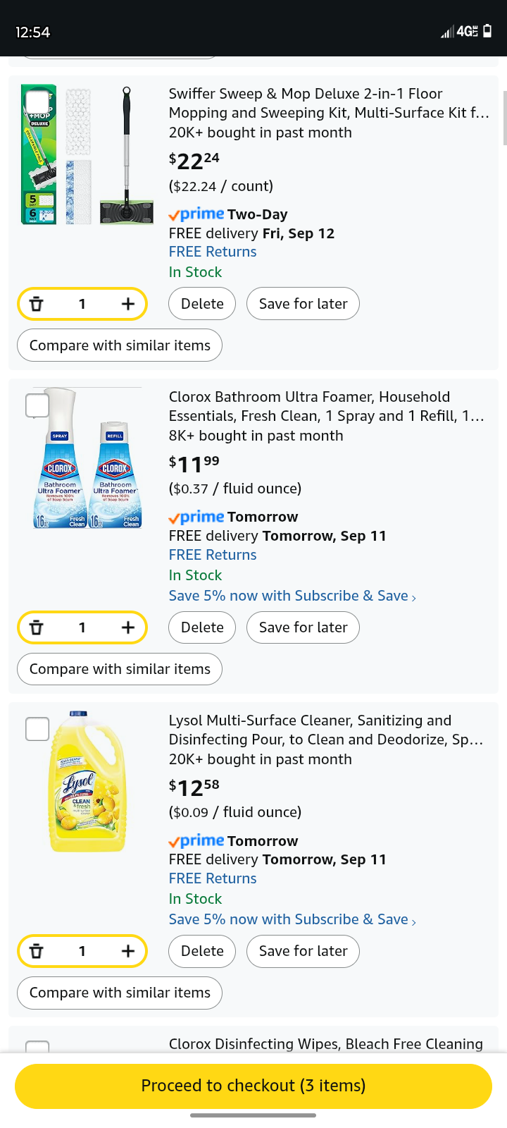The image size is (507, 1128).
Task: Select the Swiffer Sweep & Mop checkbox
Action: pos(37,102)
